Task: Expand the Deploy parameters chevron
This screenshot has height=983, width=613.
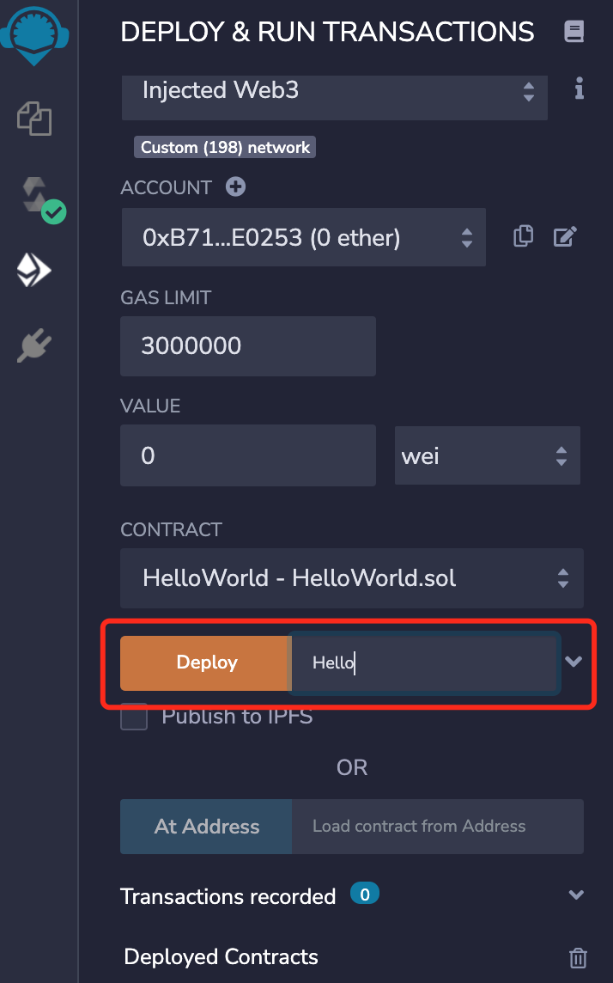Action: coord(574,662)
